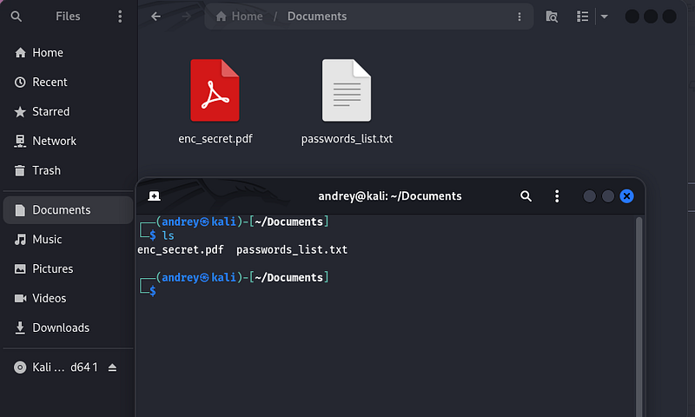Select Documents in the sidebar
The height and width of the screenshot is (417, 695).
69,210
